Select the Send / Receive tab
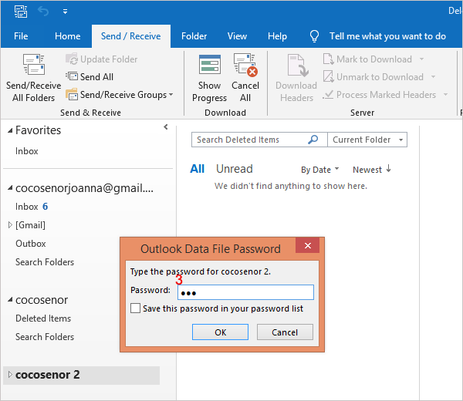Viewport: 463px width, 401px height. 131,36
